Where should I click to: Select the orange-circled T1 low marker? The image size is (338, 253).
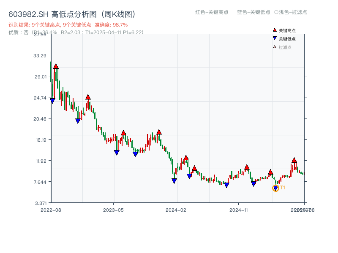click(x=275, y=188)
